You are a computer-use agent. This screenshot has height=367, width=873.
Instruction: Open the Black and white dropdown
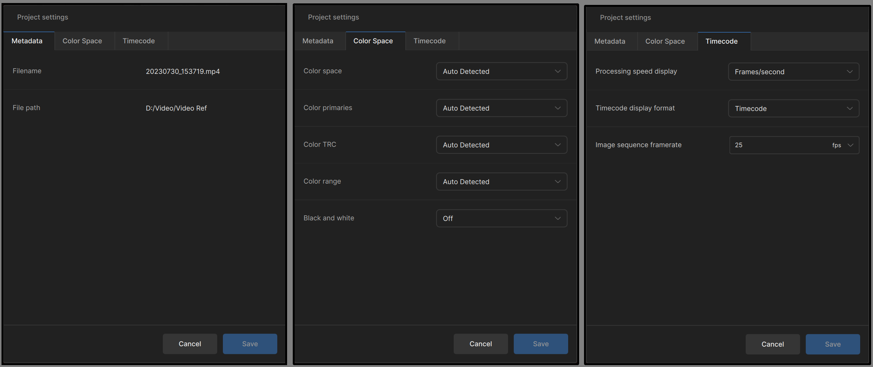pyautogui.click(x=501, y=218)
